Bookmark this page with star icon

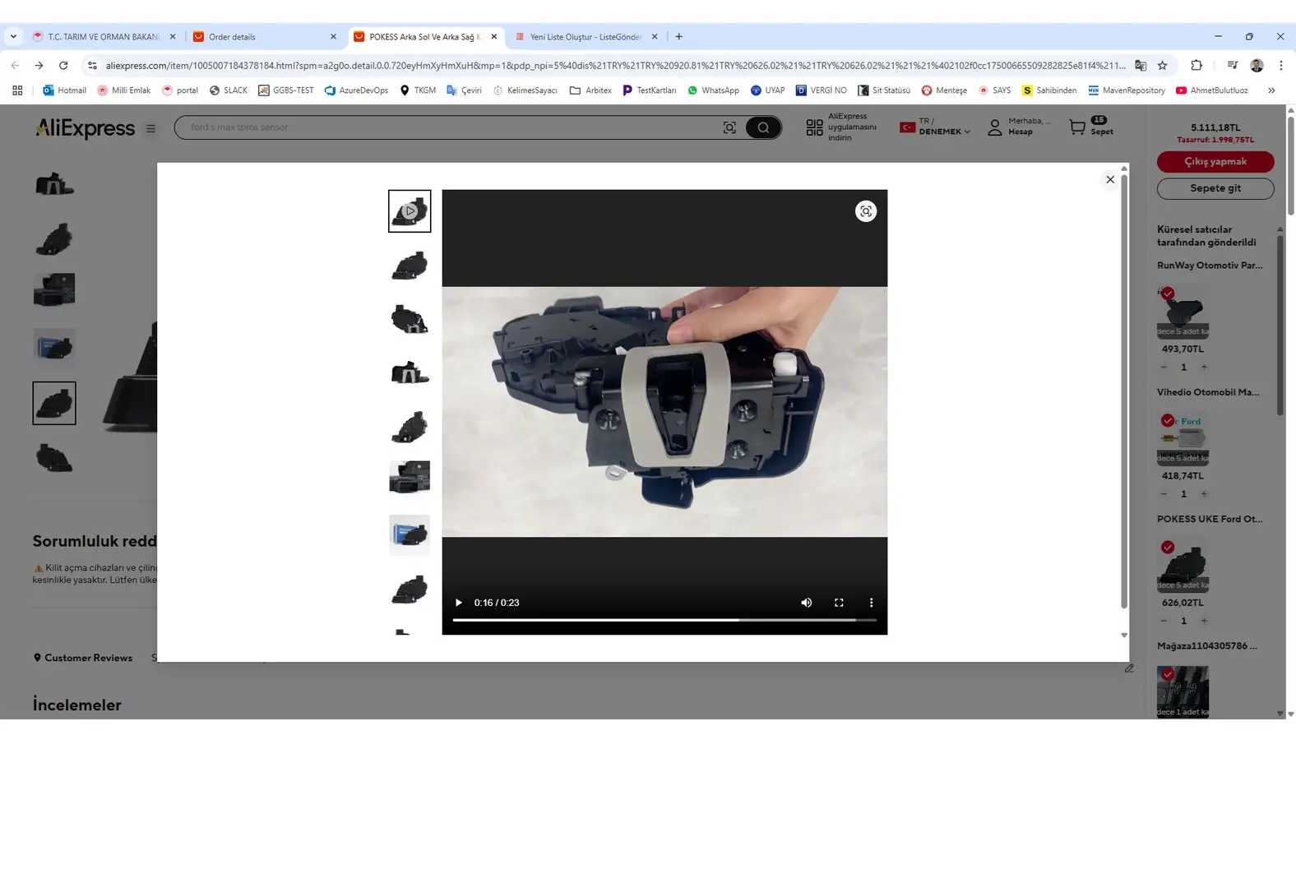(1162, 66)
